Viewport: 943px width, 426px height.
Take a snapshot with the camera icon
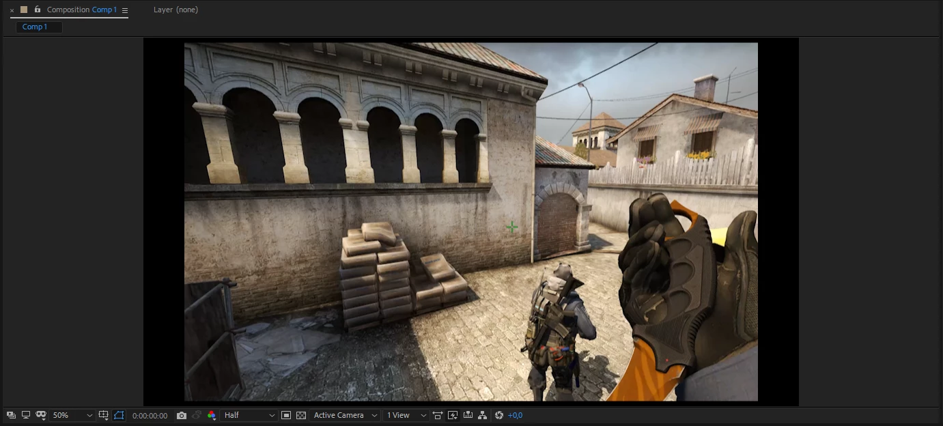pos(181,415)
